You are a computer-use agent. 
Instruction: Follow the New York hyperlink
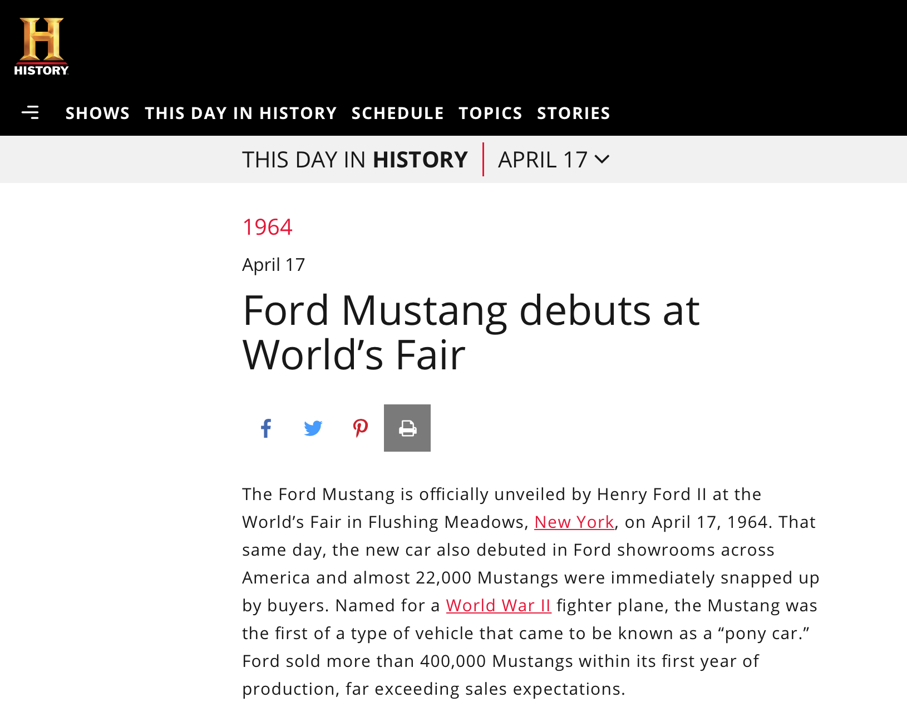pyautogui.click(x=574, y=522)
